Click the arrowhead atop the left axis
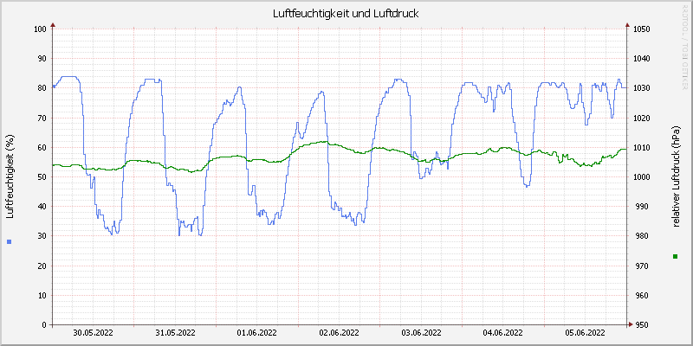The width and height of the screenshot is (693, 346). (53, 25)
